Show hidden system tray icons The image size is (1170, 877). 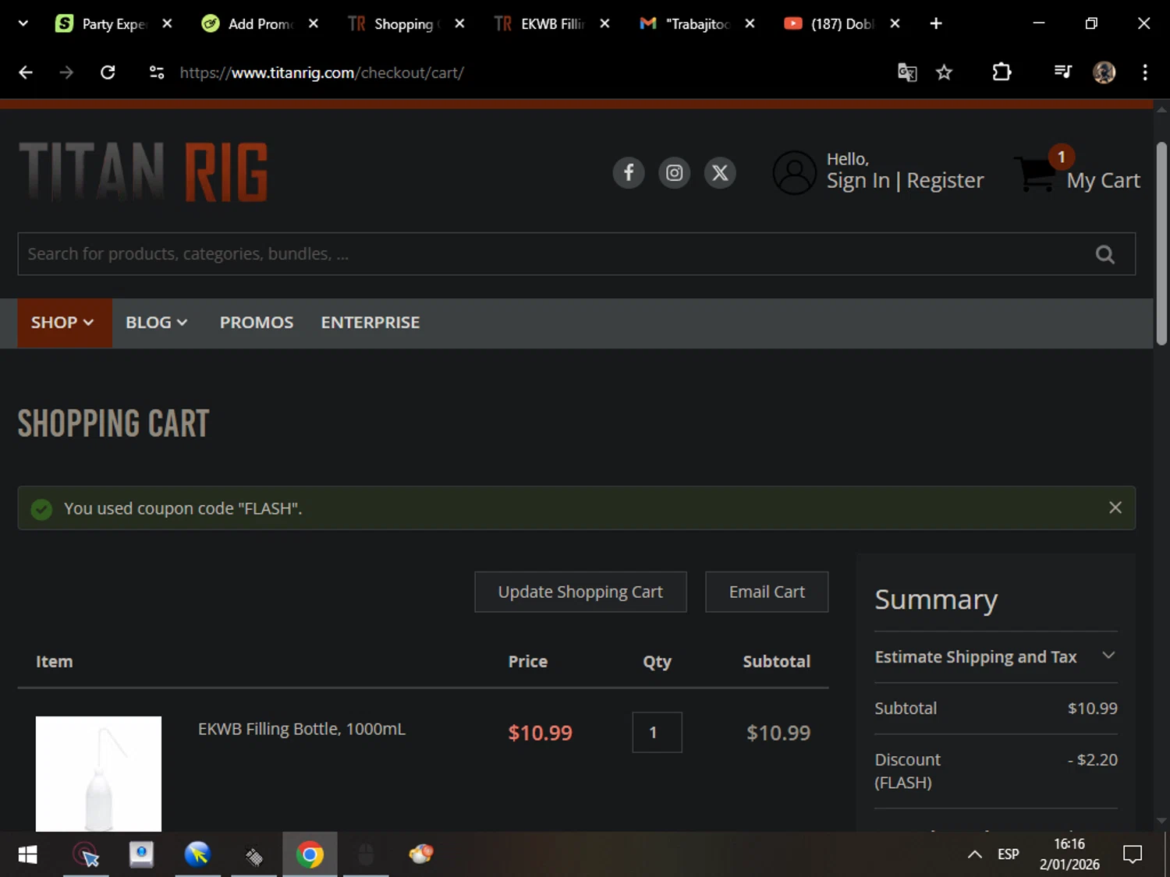974,854
